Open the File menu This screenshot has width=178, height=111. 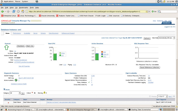[2, 7]
